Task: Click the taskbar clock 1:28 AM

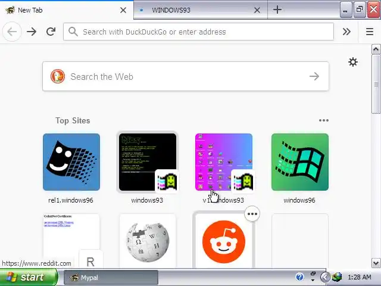Action: (360, 277)
